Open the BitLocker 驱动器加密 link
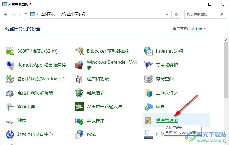229x145 pixels. click(108, 51)
